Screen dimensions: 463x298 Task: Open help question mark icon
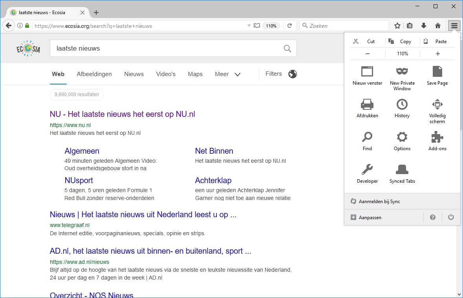pos(433,217)
